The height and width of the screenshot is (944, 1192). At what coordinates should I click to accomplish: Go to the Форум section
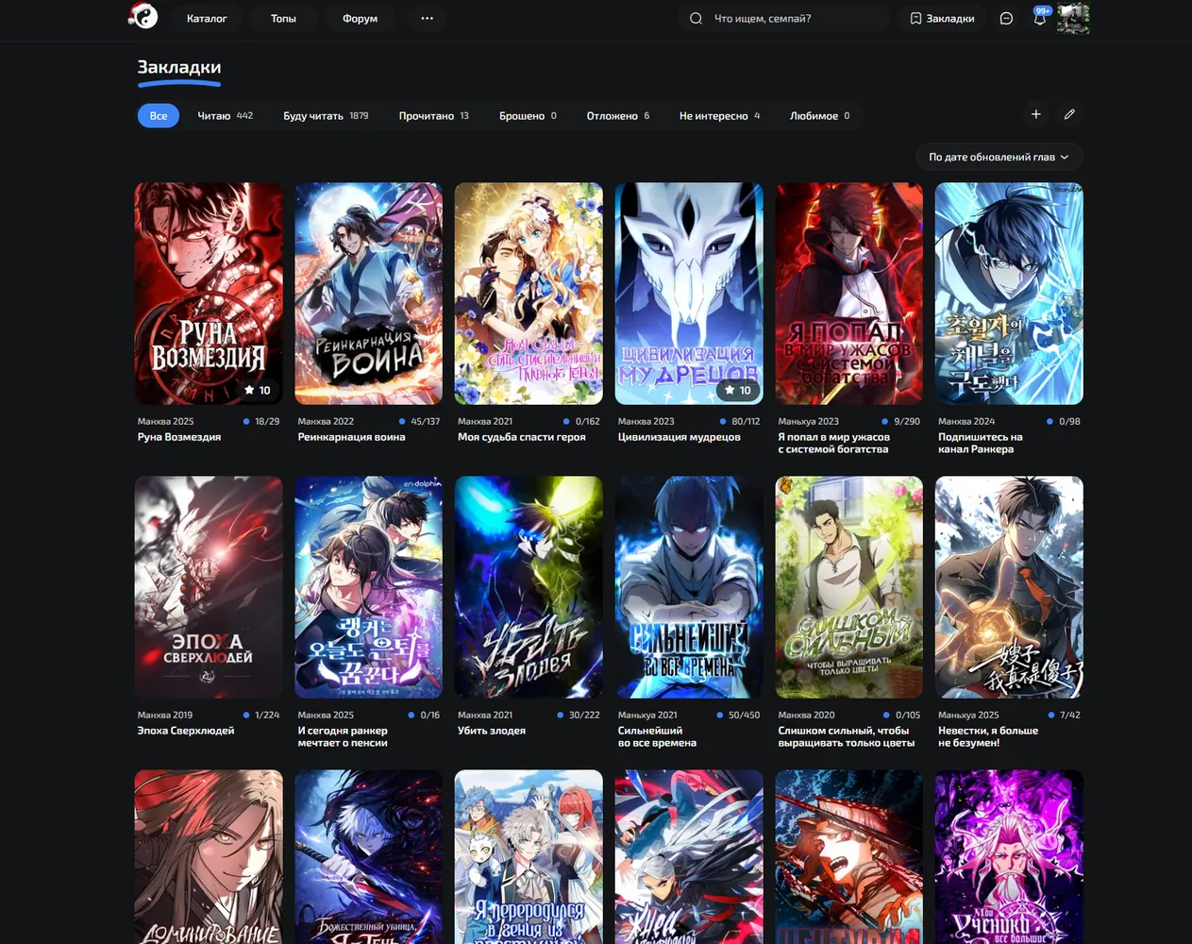tap(360, 18)
